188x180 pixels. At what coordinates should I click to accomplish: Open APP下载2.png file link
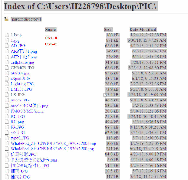(24, 57)
